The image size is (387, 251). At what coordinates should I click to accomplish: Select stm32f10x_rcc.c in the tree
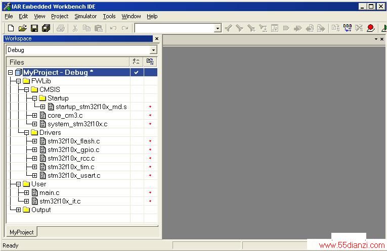point(71,159)
